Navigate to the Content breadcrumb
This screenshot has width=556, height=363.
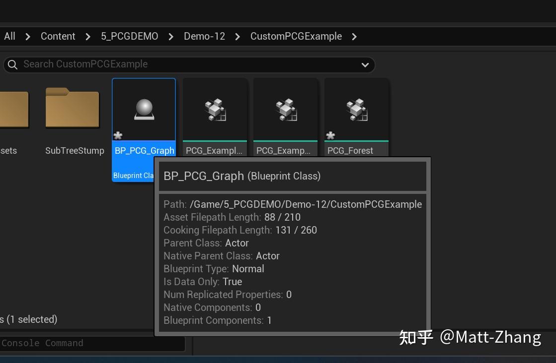(58, 36)
